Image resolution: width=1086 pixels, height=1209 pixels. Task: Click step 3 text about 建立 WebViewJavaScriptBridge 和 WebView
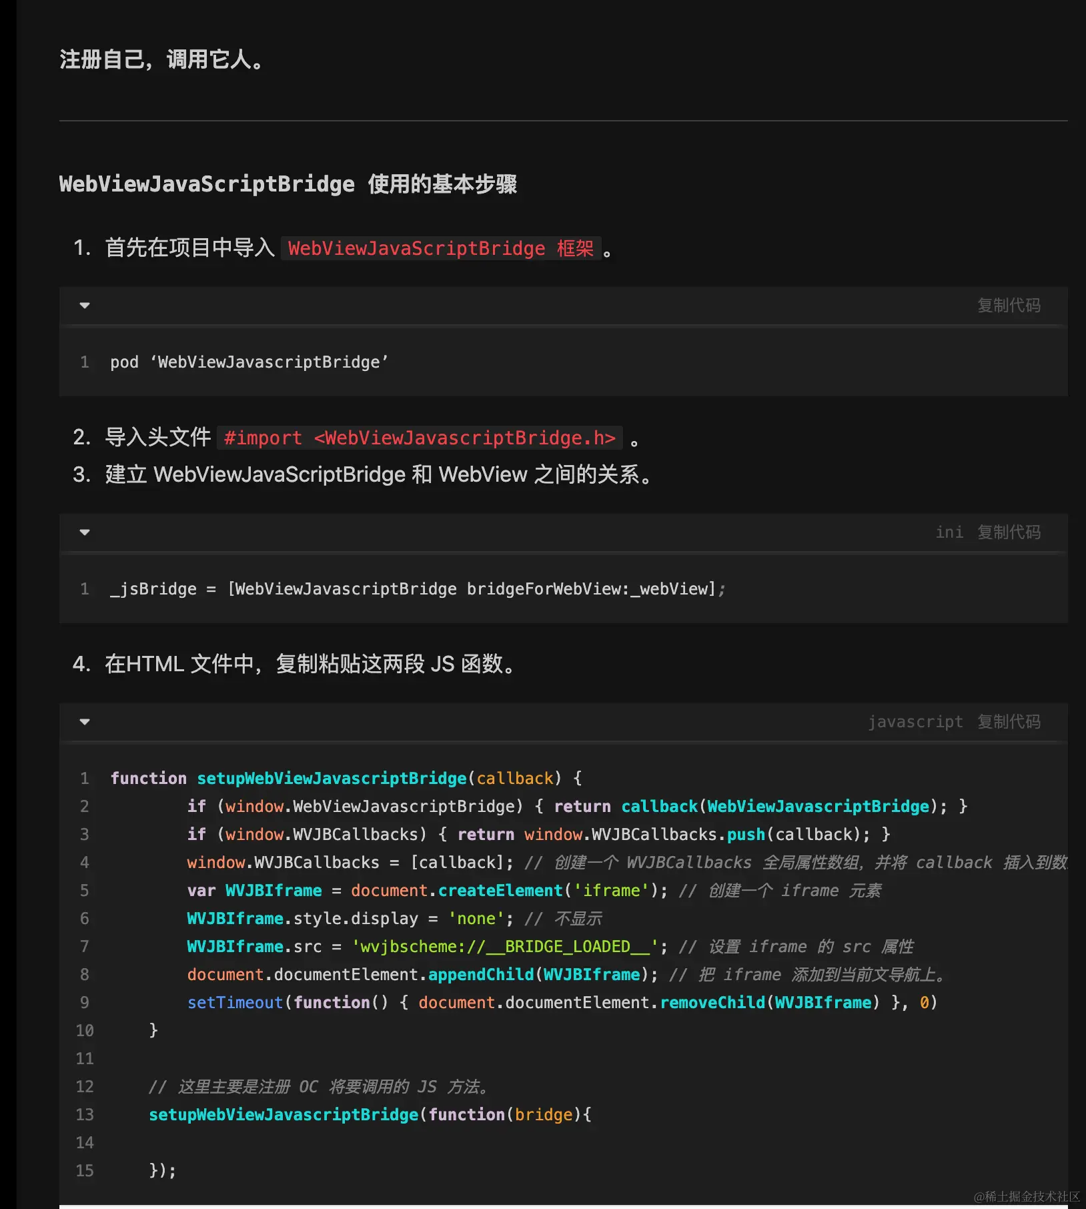(378, 474)
